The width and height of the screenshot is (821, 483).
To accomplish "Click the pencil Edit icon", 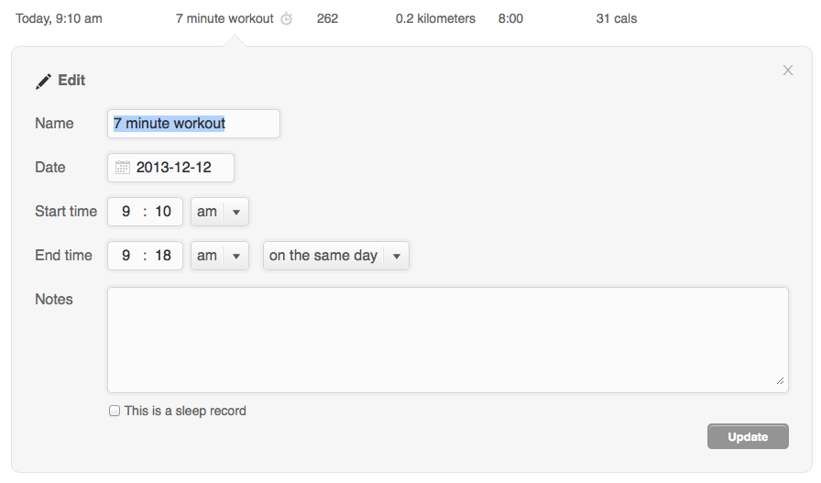I will pos(43,82).
